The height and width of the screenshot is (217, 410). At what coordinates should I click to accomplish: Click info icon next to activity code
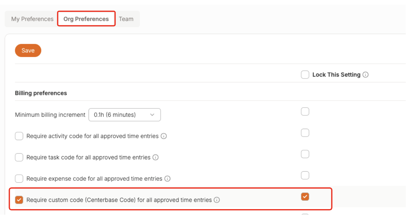pyautogui.click(x=164, y=136)
